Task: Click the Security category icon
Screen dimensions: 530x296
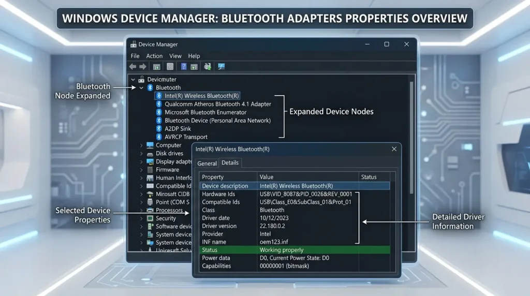Action: (x=150, y=218)
